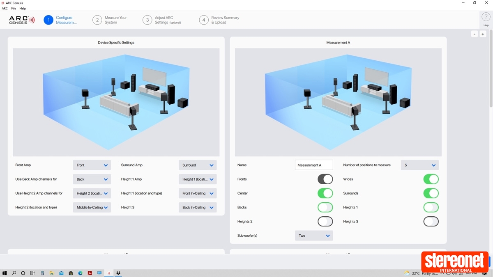
Task: Open Microsoft Edge from the taskbar
Action: [x=81, y=273]
